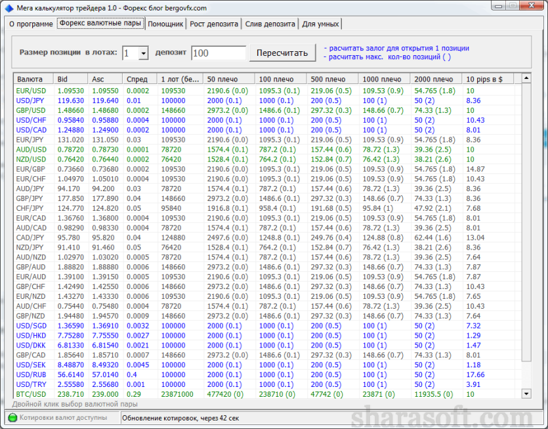Select the GBP/AUD row

pyautogui.click(x=267, y=267)
